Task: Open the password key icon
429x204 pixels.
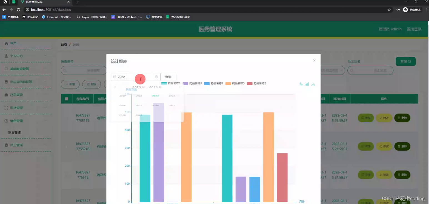Action: [x=398, y=10]
